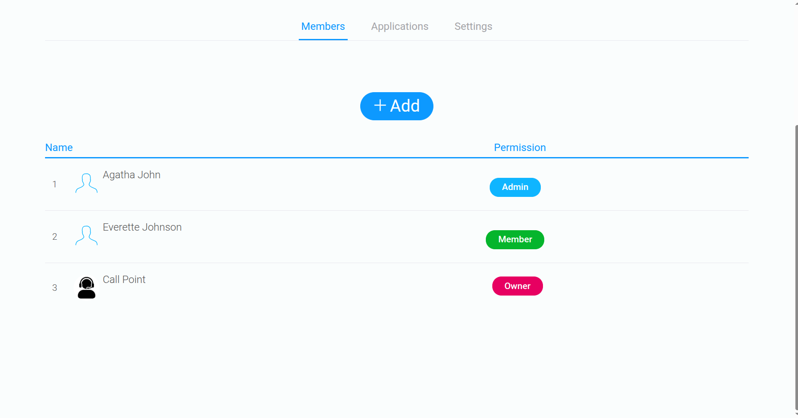Open the Applications tab
This screenshot has height=418, width=798.
pyautogui.click(x=400, y=26)
